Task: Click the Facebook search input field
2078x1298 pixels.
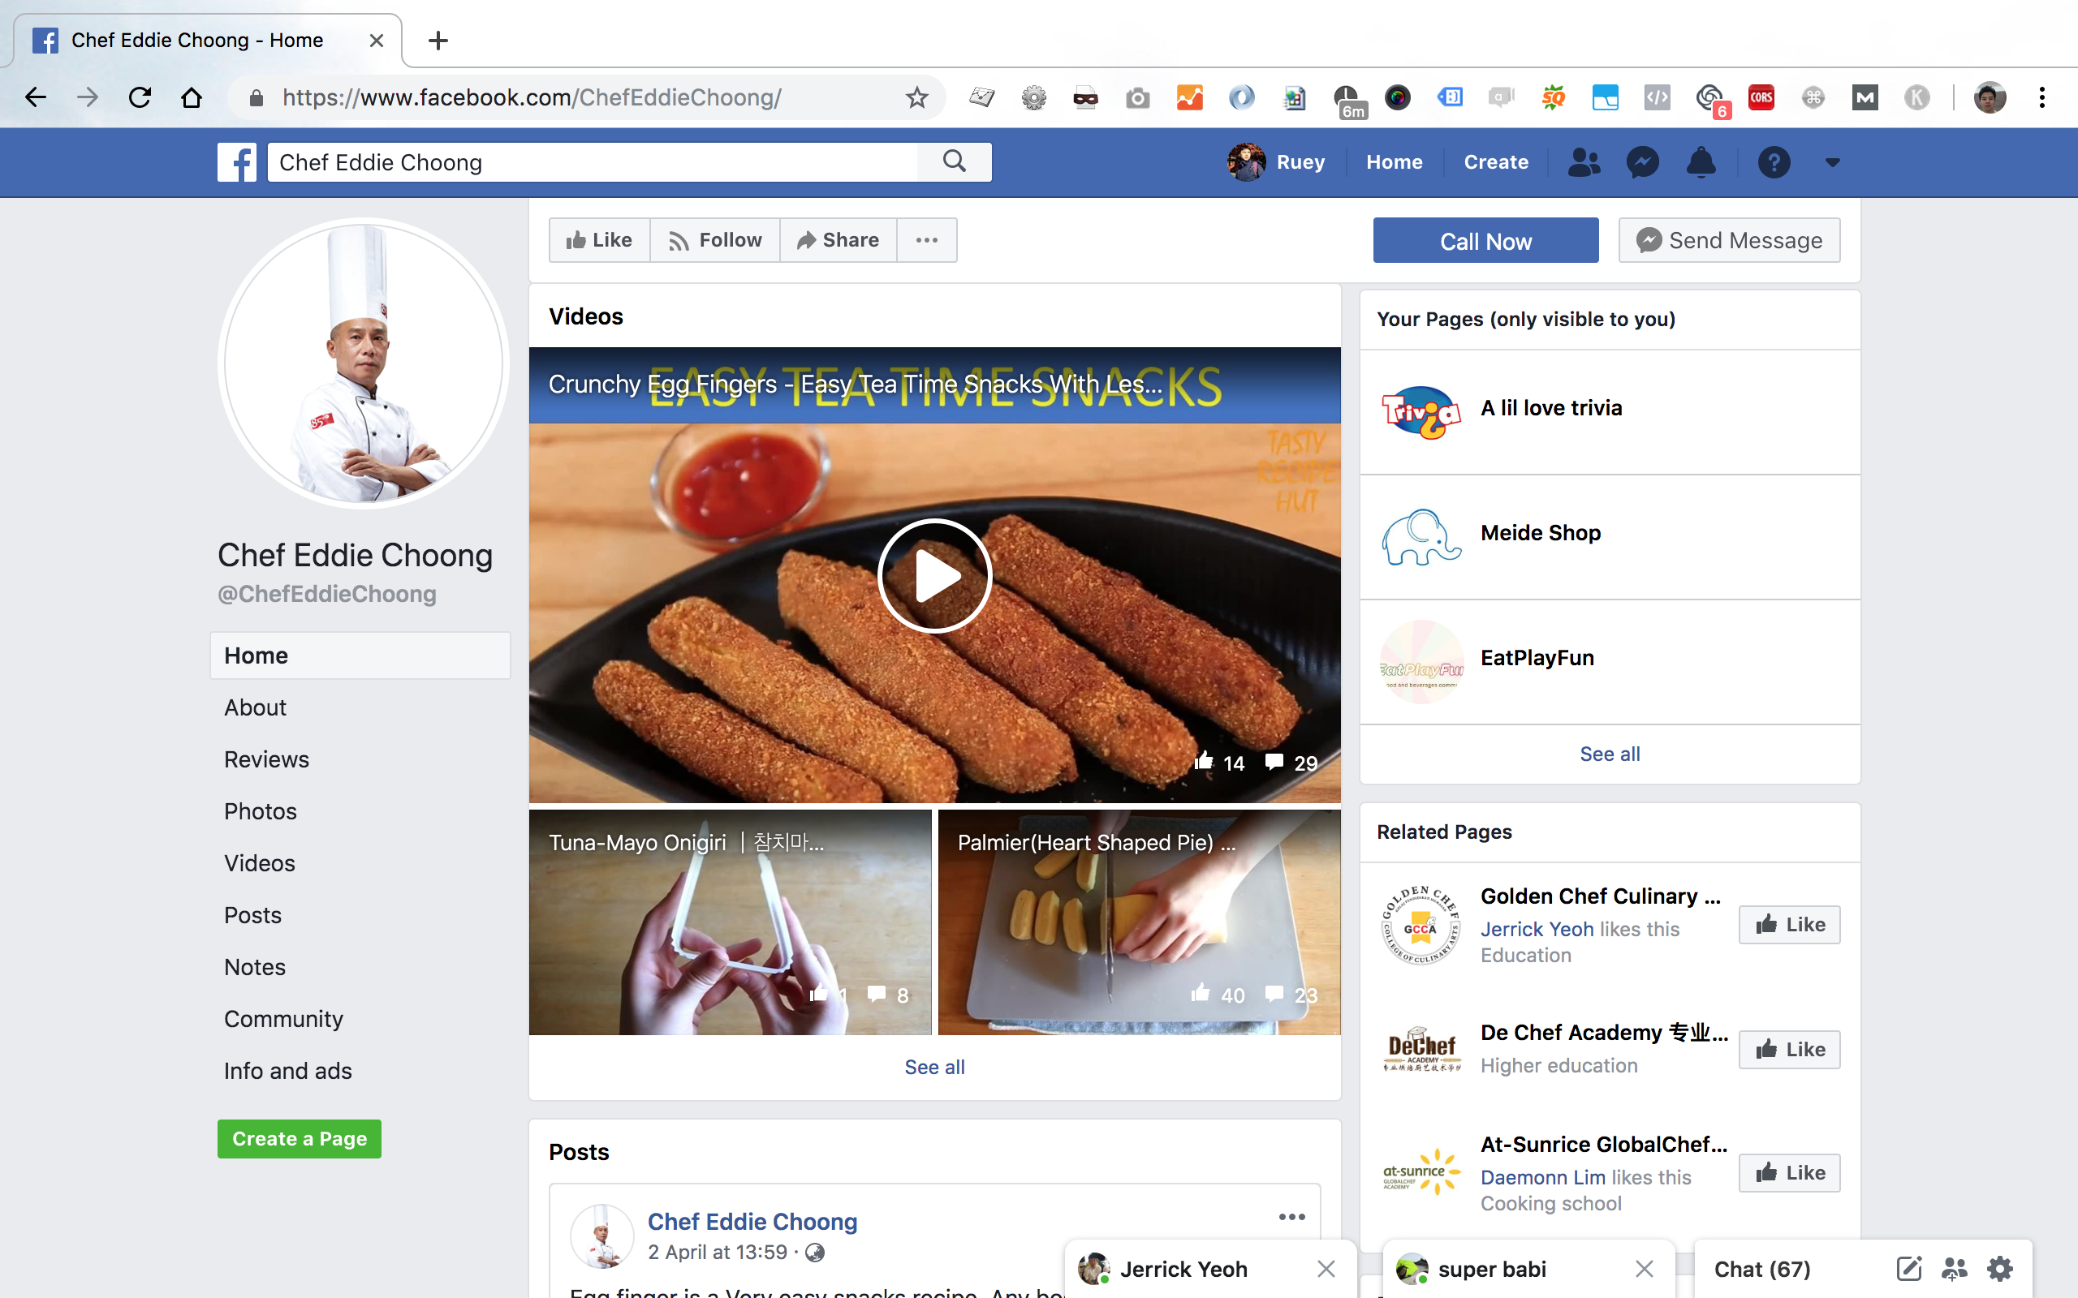Action: (x=593, y=162)
